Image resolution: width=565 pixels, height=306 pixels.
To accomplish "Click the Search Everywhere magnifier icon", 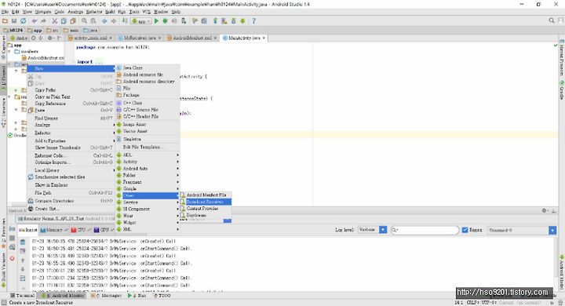I will click(x=552, y=21).
